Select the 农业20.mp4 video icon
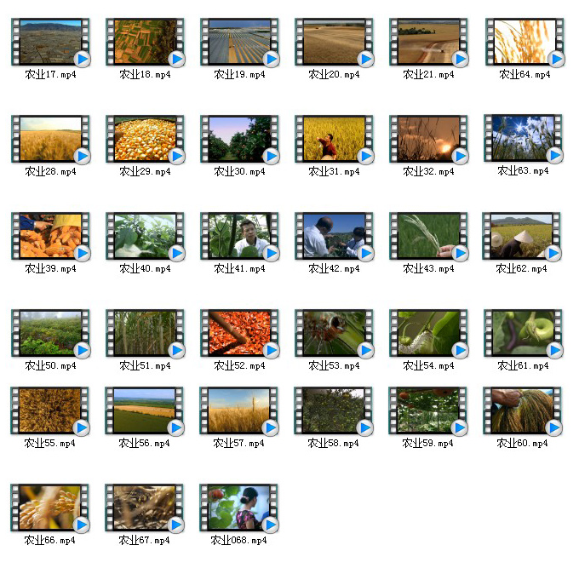Viewport: 579px width, 568px height. (334, 42)
